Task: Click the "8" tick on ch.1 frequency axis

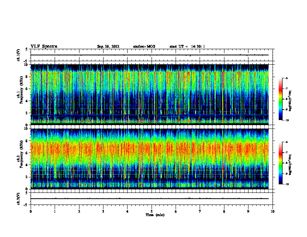Action: pyautogui.click(x=27, y=77)
